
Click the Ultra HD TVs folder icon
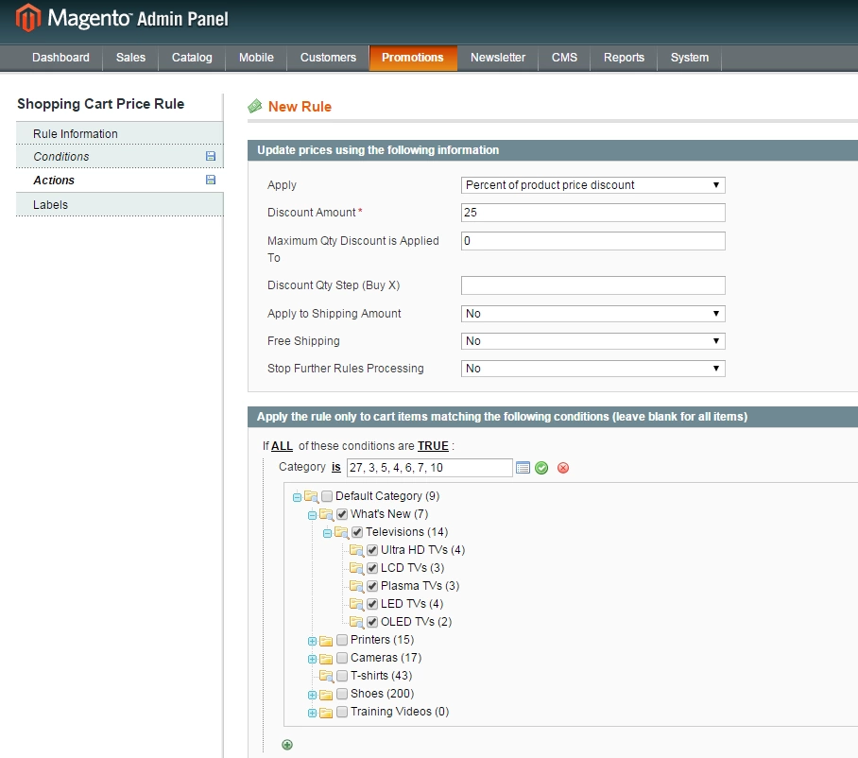coord(357,550)
